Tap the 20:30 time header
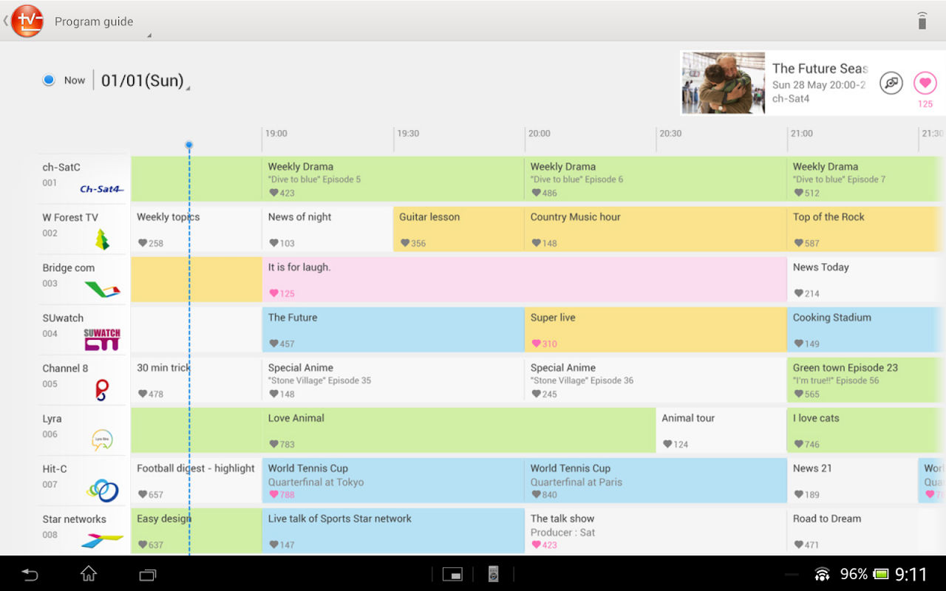The image size is (946, 591). (x=670, y=134)
